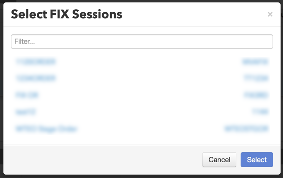Screen dimensions: 283x178
Task: Click the second row's right-side session ID
Action: [x=256, y=78]
